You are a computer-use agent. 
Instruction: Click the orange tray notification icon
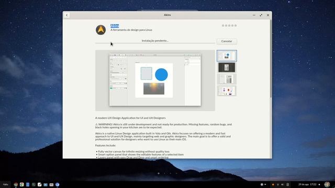(273, 184)
